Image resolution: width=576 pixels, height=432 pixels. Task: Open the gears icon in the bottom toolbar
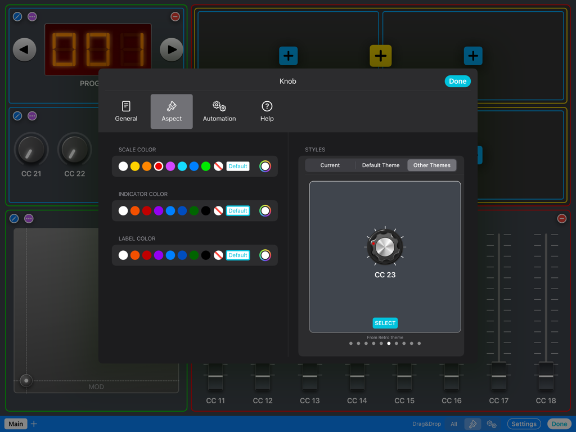click(492, 424)
